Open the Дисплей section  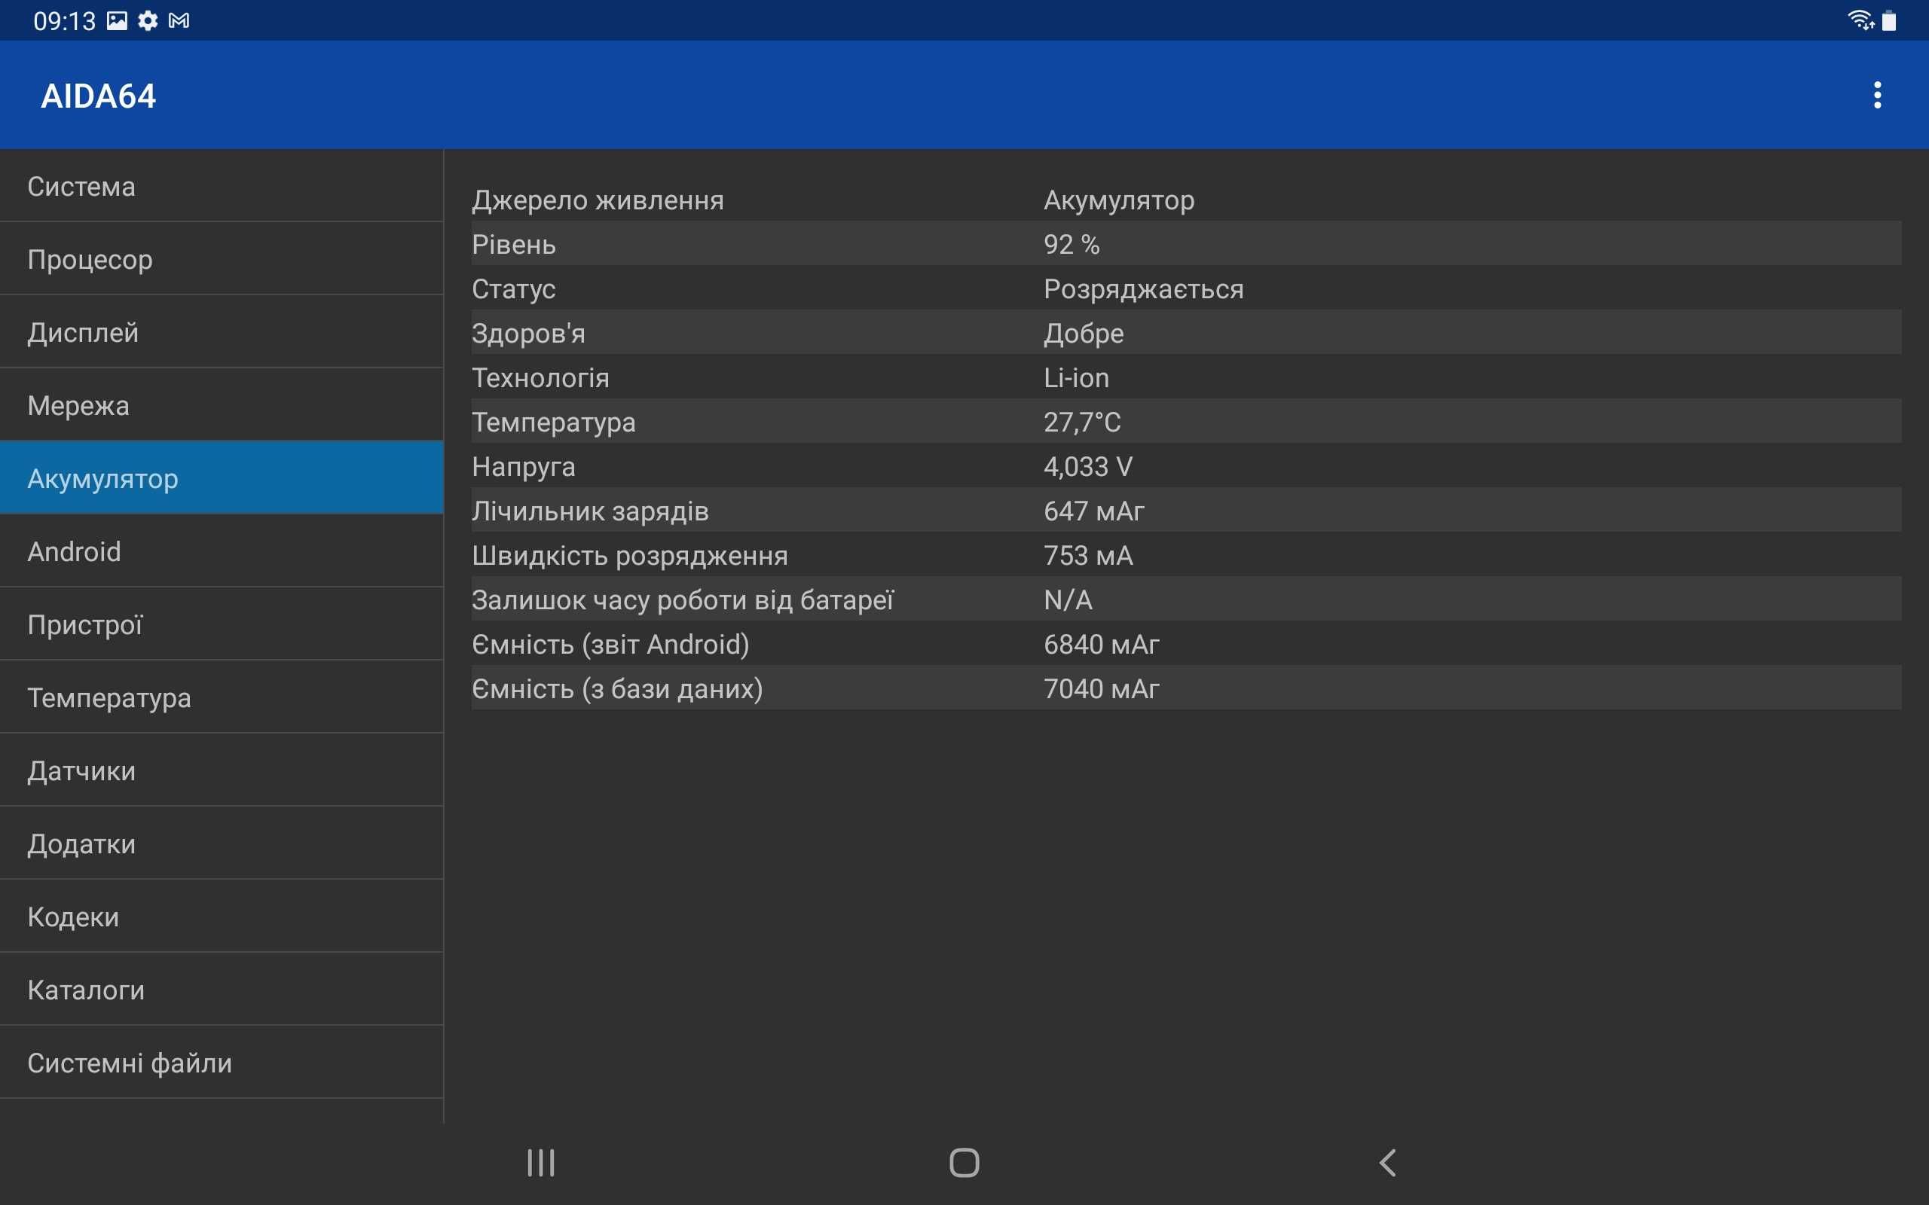coord(222,332)
